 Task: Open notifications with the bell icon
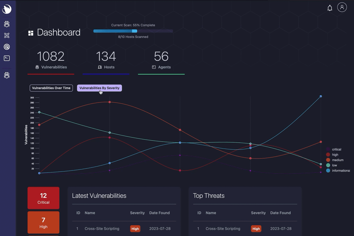pyautogui.click(x=330, y=8)
